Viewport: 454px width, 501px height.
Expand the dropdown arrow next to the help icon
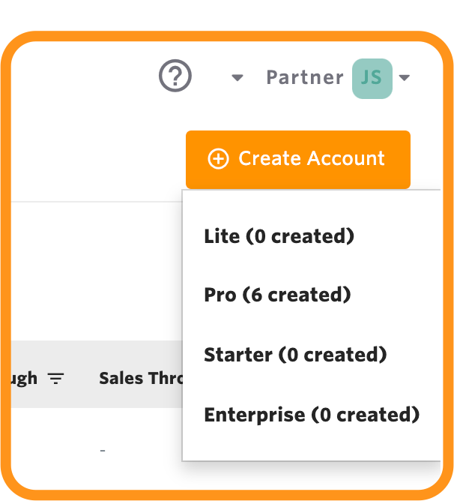click(x=237, y=78)
